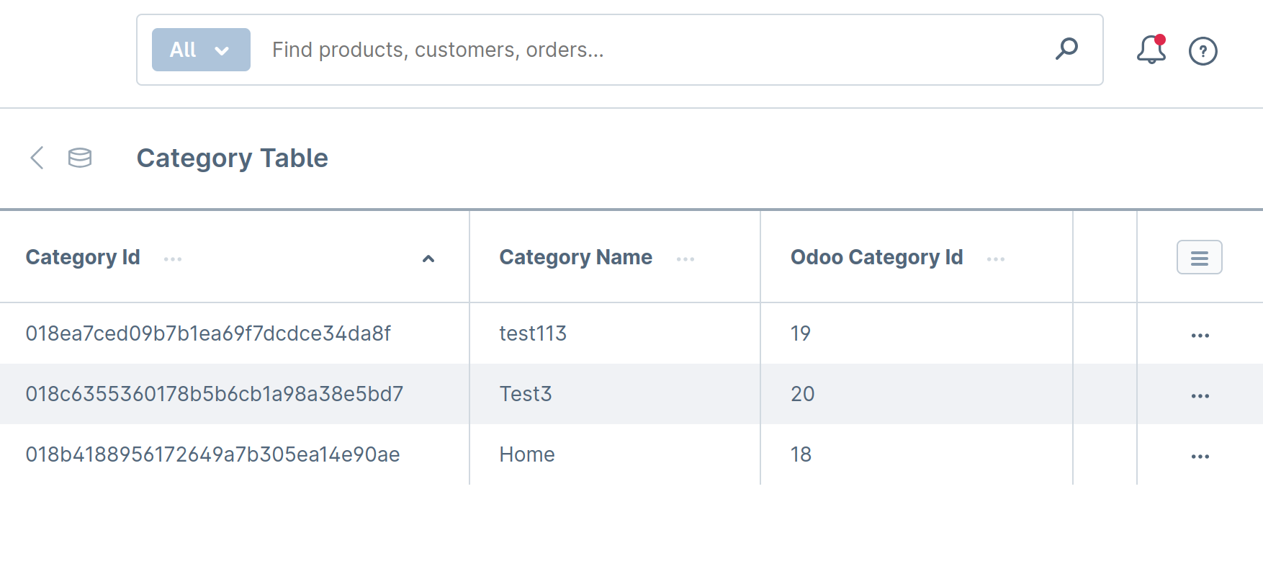Open row actions for test113
The image size is (1263, 561).
(x=1200, y=336)
